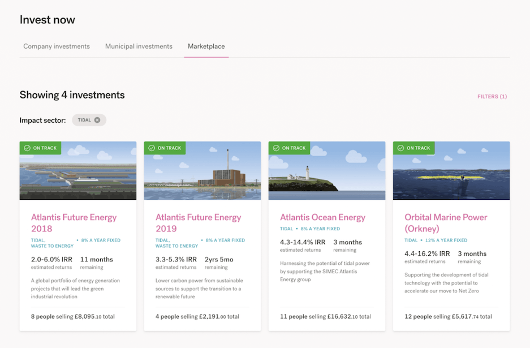
Task: Open the Orbital Marine Power (Orkney) title link
Action: 446,223
